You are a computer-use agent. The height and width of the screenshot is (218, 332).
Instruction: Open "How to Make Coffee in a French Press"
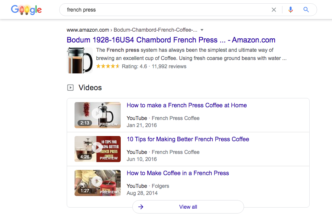(178, 173)
